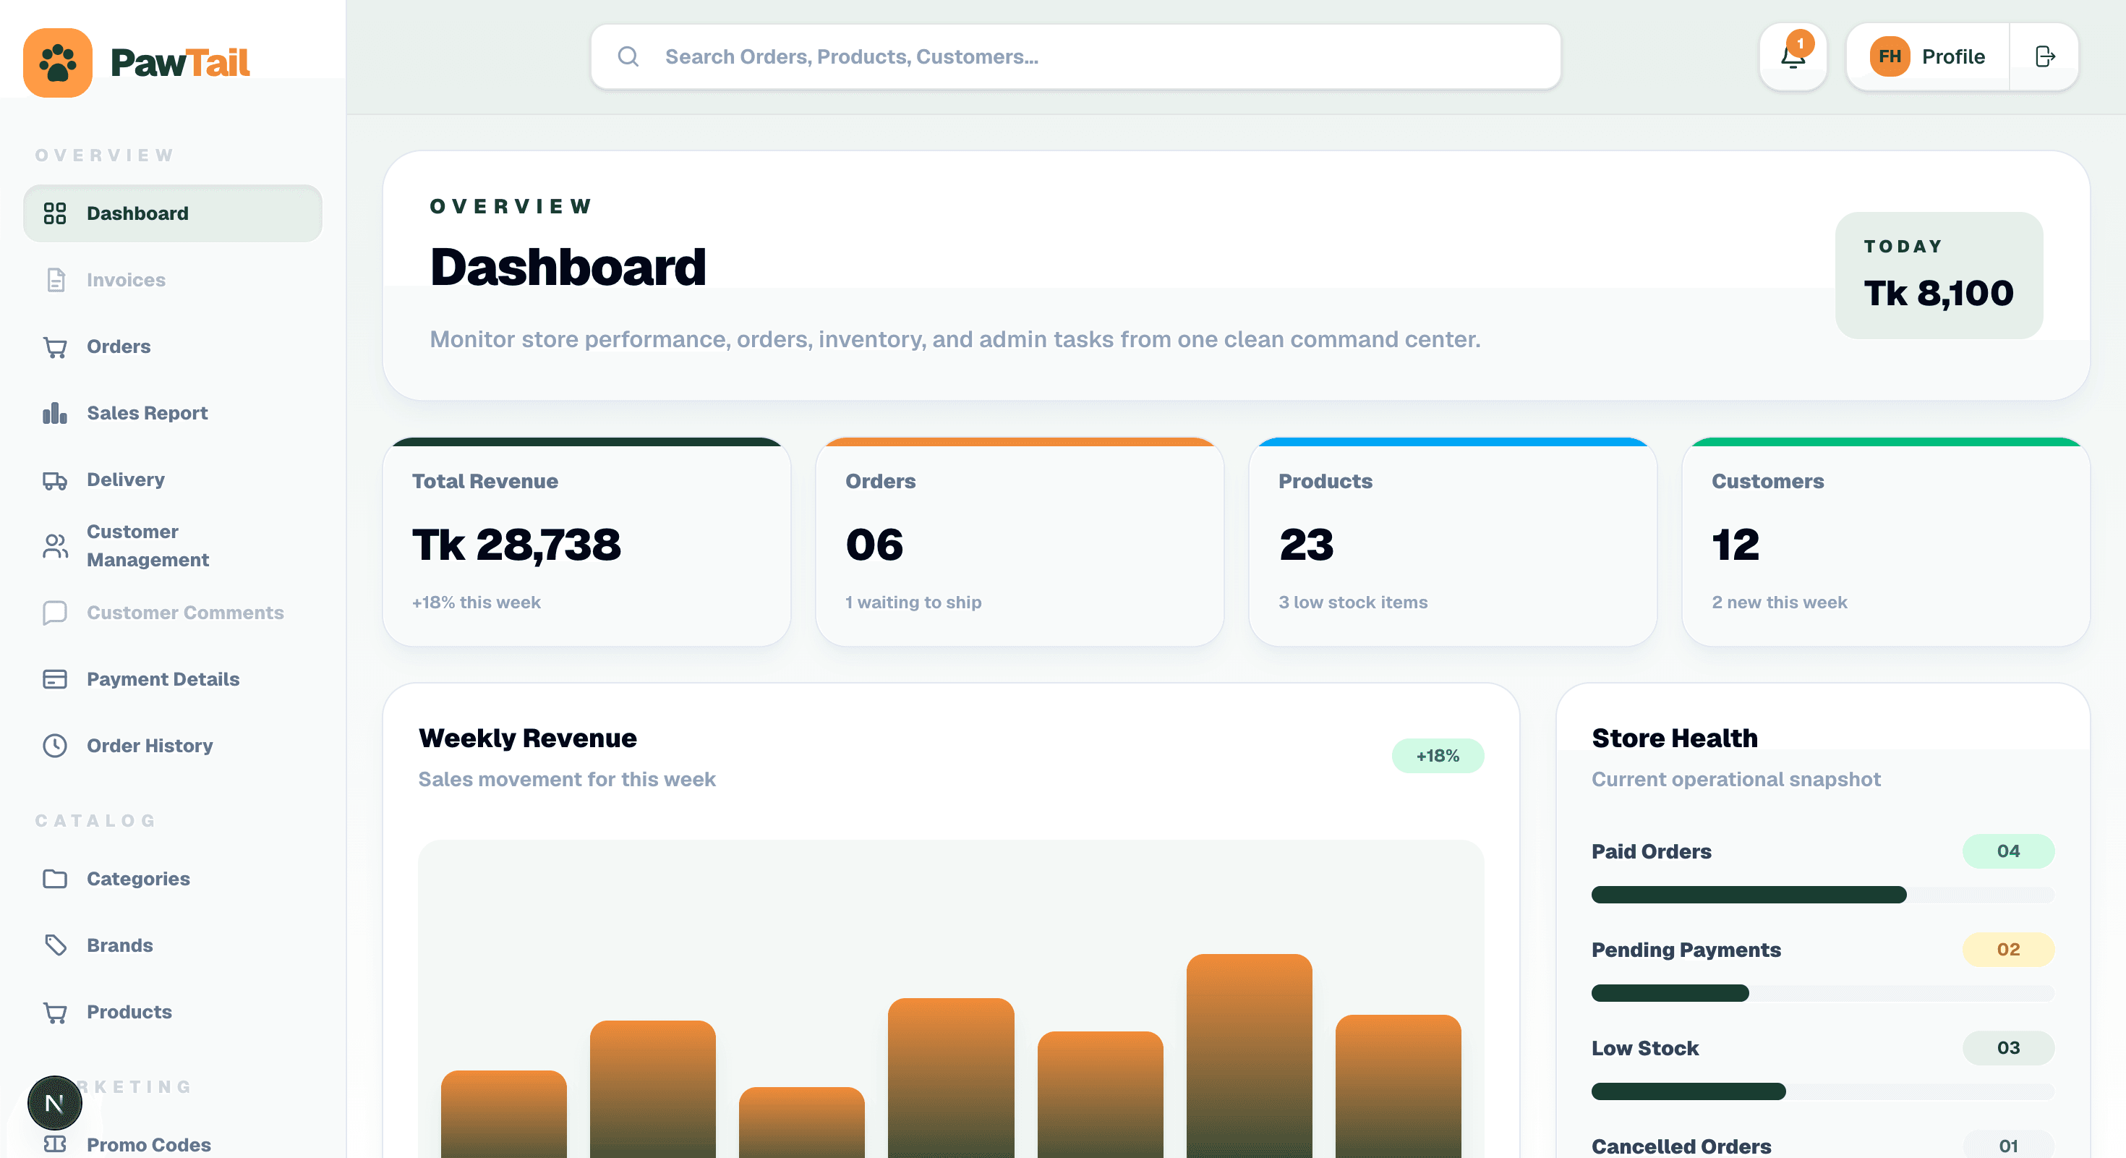The image size is (2126, 1158).
Task: Open Order History
Action: pyautogui.click(x=173, y=746)
